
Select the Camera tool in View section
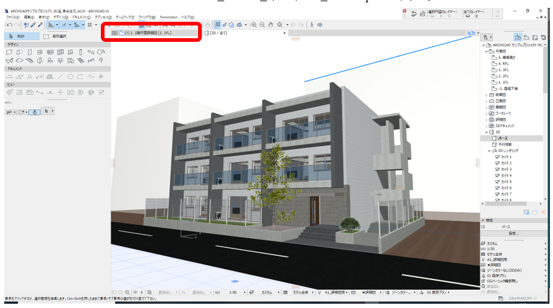tap(101, 92)
